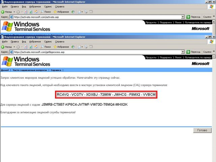
Task: Click the Переход go button in front window
Action: point(193,52)
